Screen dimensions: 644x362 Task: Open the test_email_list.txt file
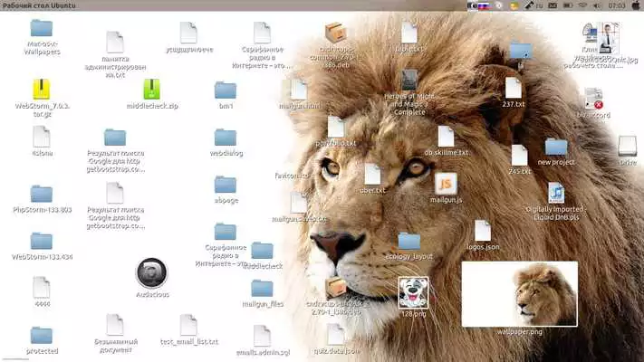(x=188, y=325)
